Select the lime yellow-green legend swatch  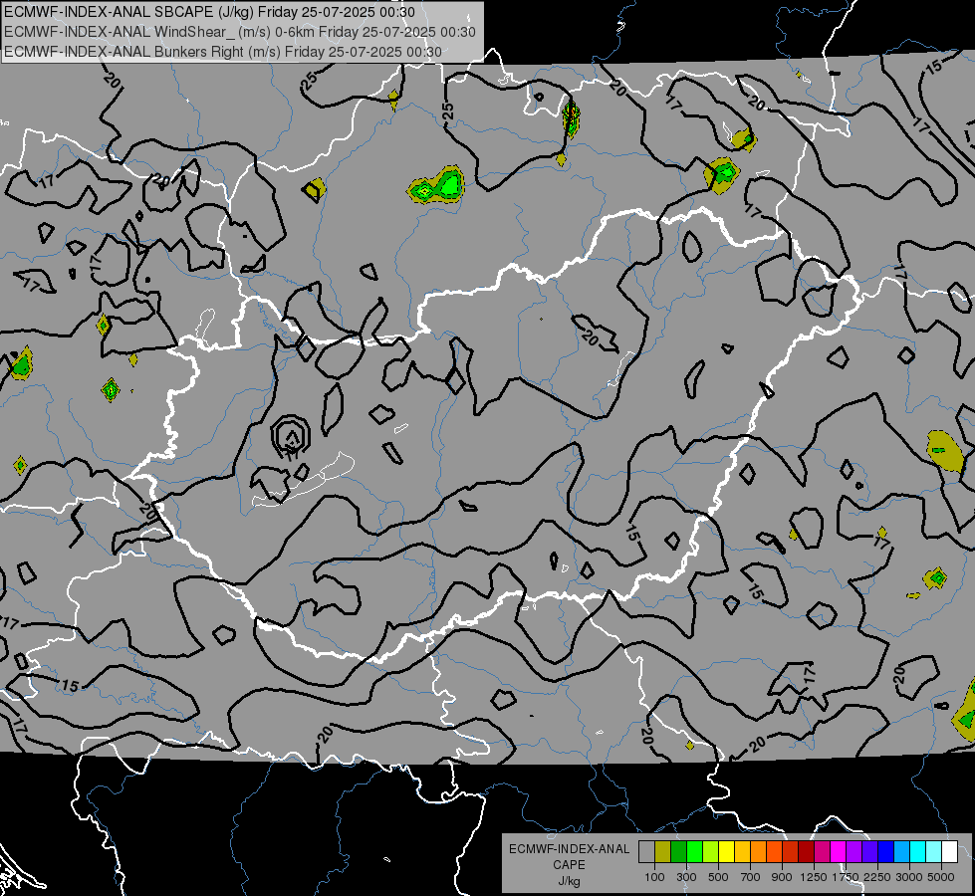711,852
